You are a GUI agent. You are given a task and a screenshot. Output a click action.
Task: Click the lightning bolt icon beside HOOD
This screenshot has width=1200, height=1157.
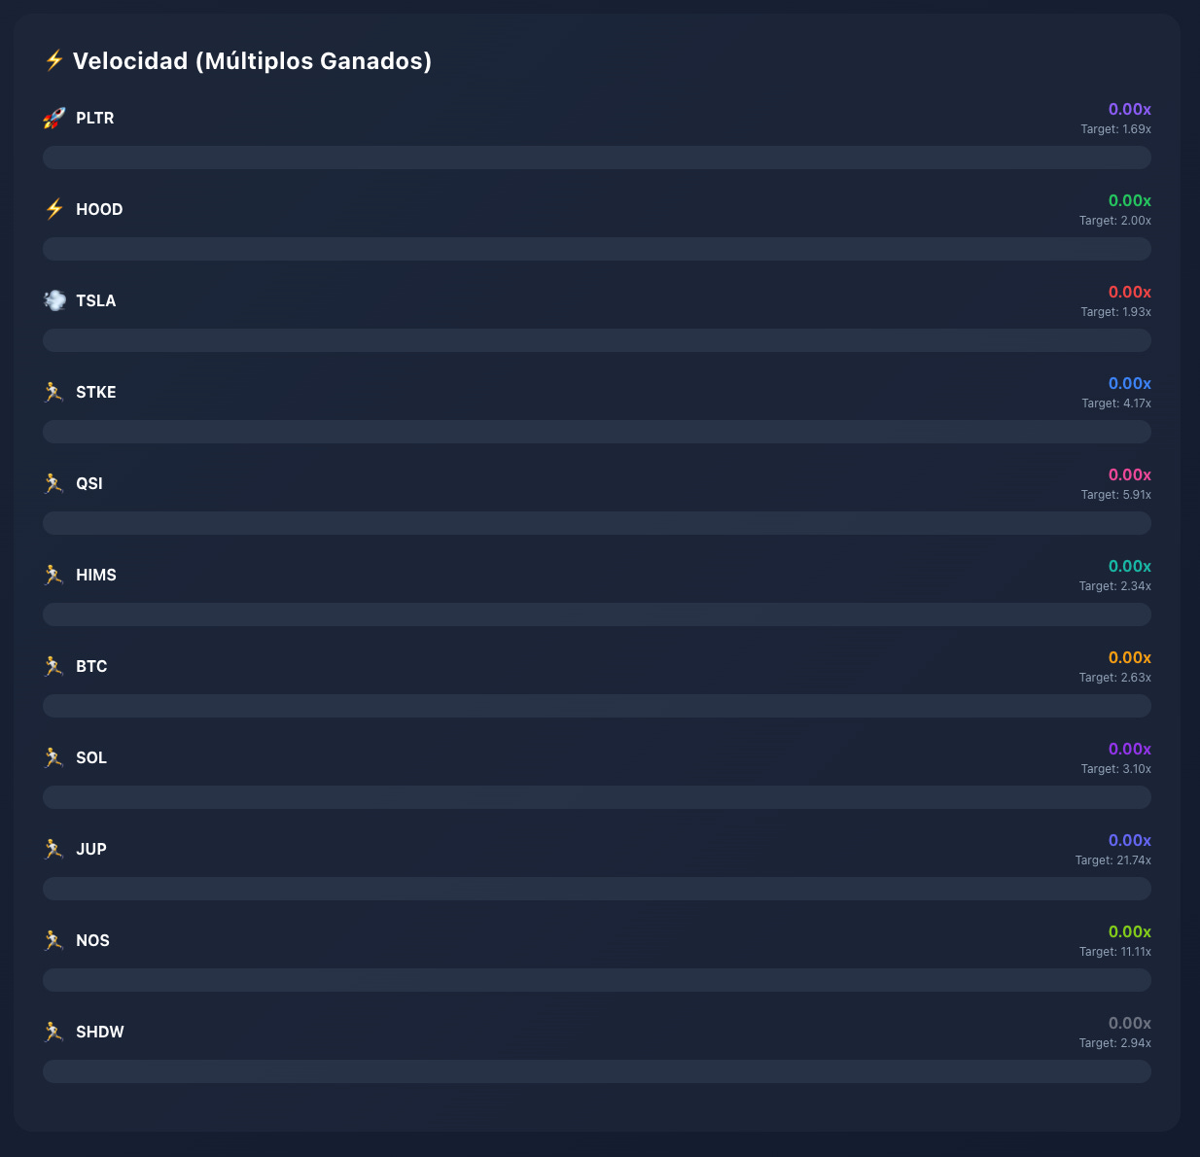[x=54, y=210]
